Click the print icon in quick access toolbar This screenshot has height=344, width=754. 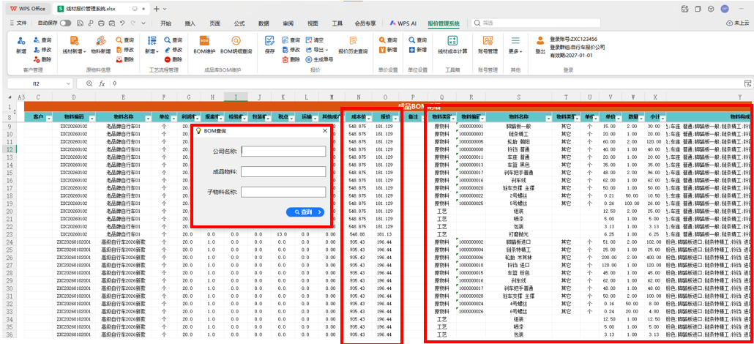click(101, 23)
